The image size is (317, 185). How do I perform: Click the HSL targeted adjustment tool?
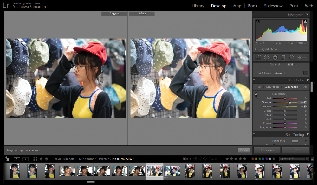pyautogui.click(x=256, y=94)
